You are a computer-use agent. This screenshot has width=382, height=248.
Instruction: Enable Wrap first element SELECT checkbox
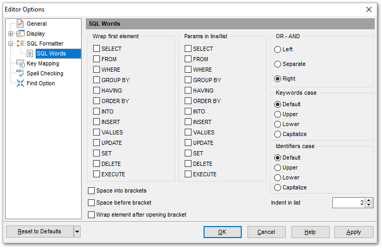point(96,49)
